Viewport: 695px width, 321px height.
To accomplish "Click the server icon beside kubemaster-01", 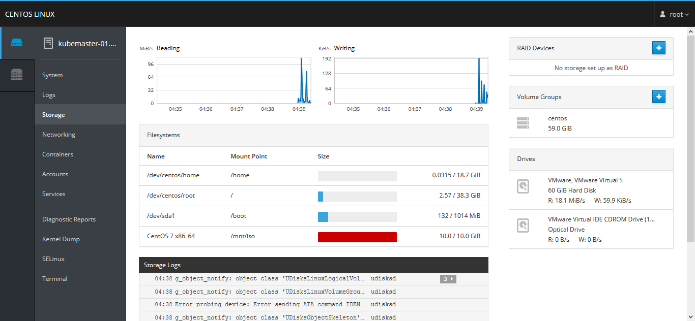I will pyautogui.click(x=48, y=43).
